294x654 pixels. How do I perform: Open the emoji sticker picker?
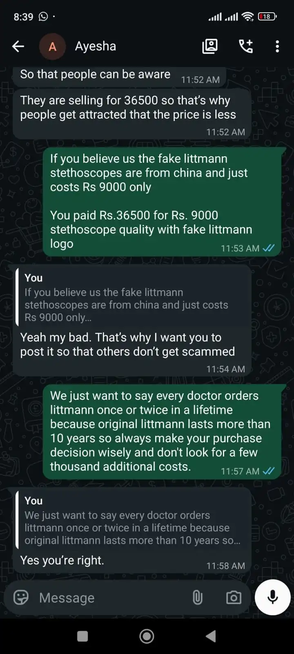[x=21, y=598]
